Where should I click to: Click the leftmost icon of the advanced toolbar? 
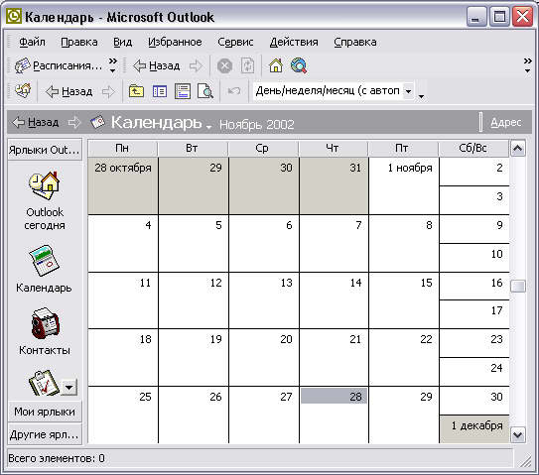23,90
